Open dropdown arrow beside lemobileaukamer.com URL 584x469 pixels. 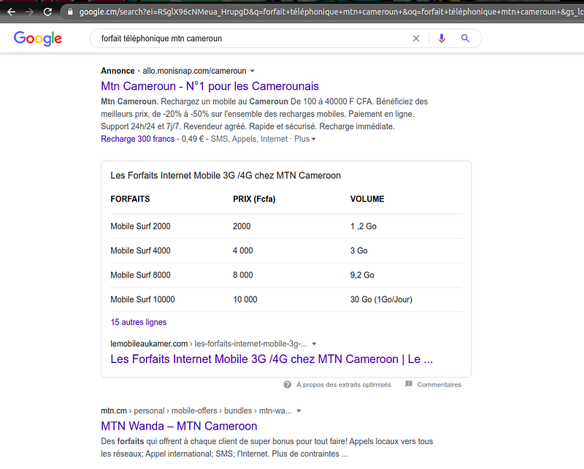314,344
